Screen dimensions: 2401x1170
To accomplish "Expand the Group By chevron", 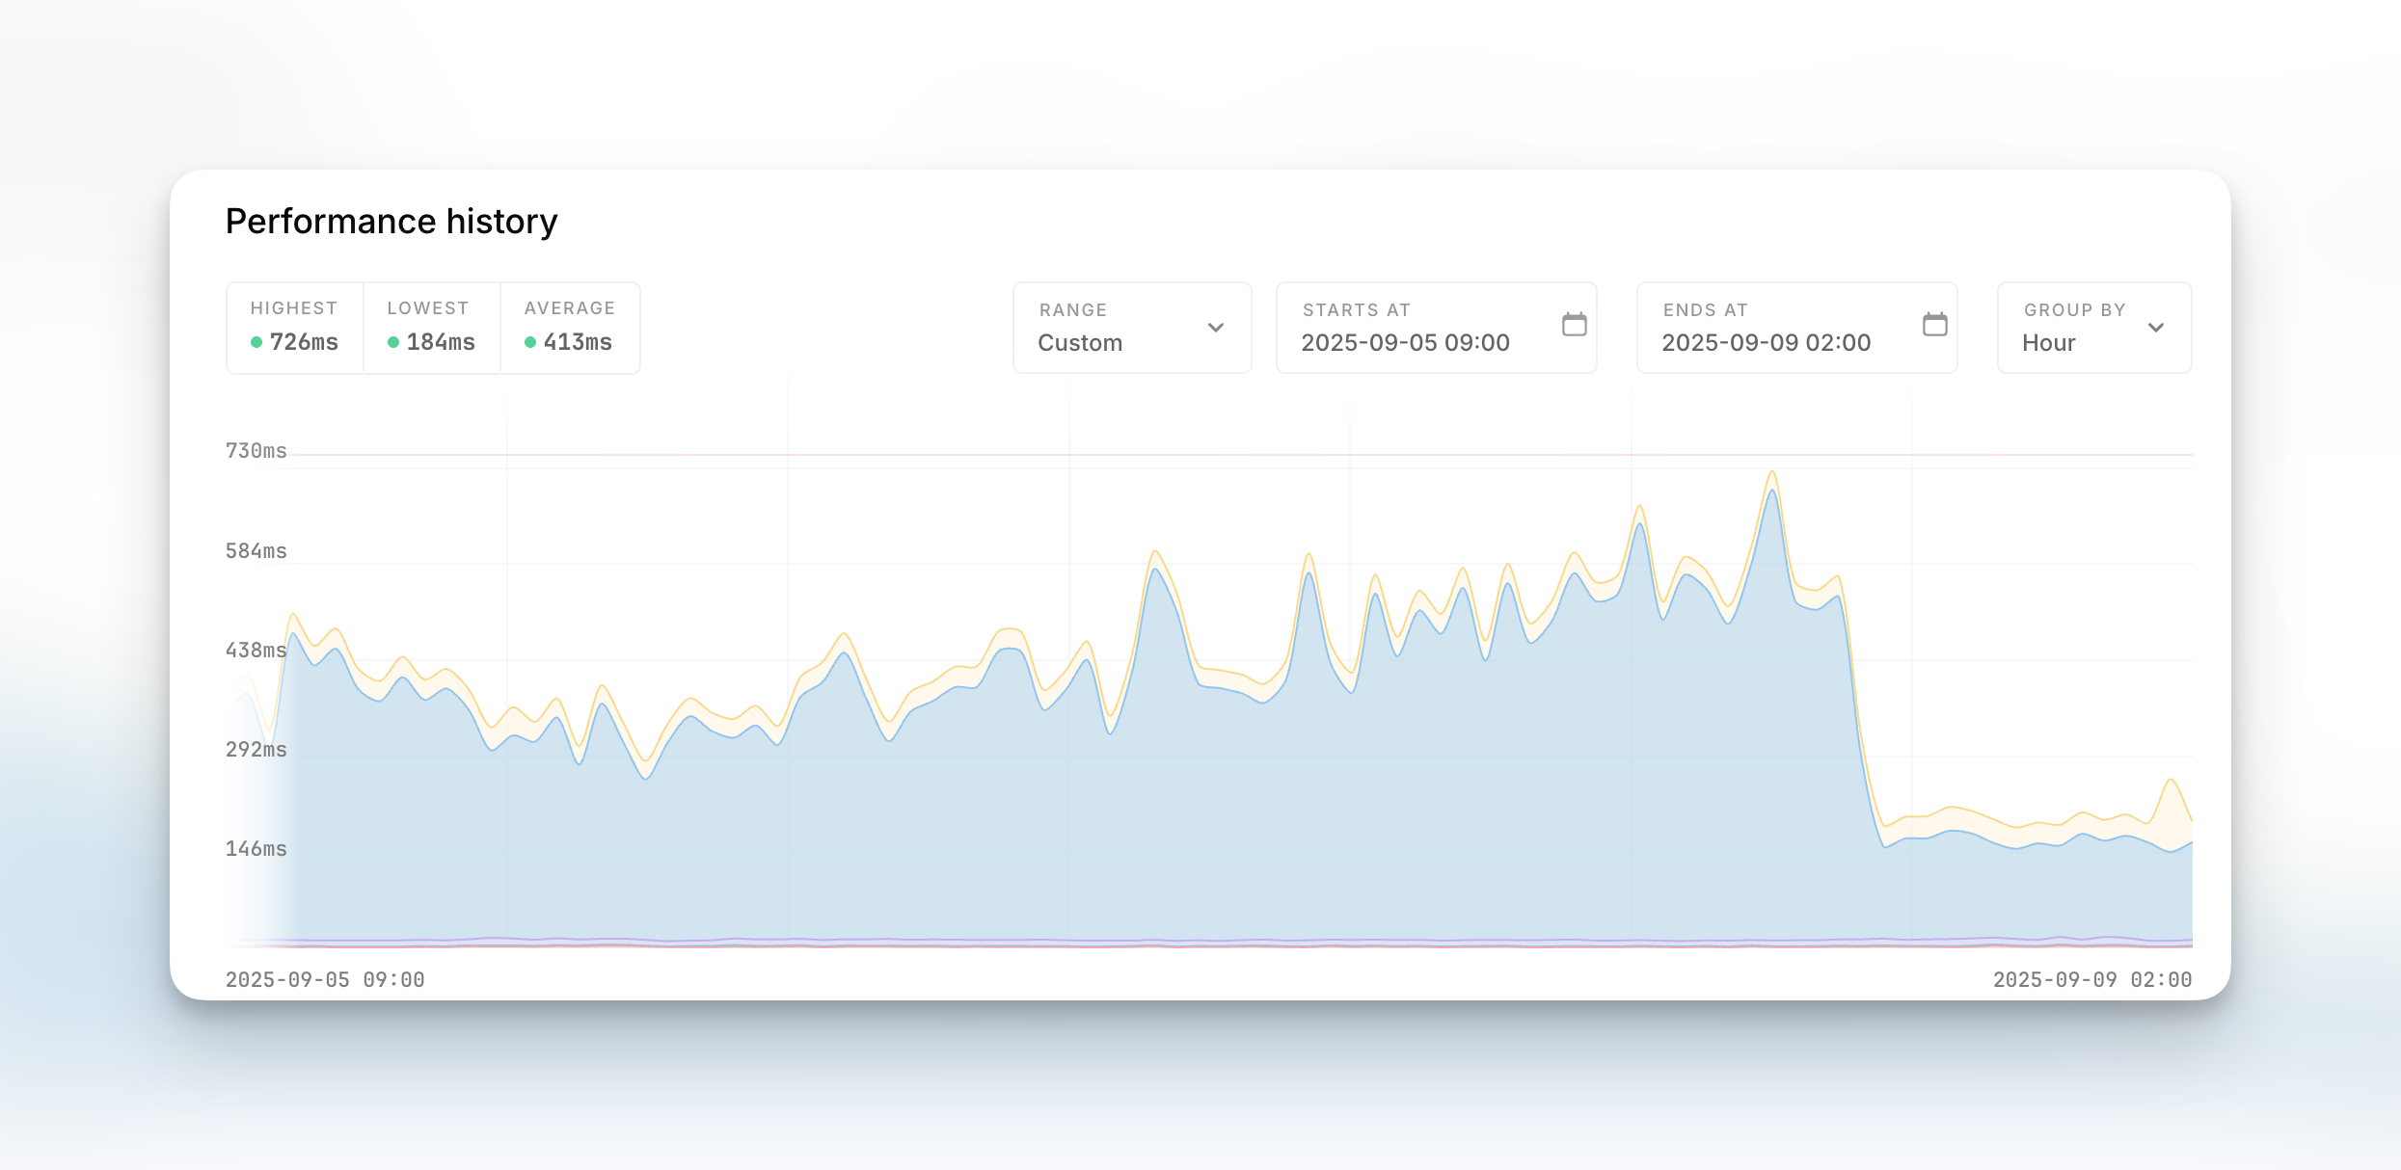I will point(2156,328).
